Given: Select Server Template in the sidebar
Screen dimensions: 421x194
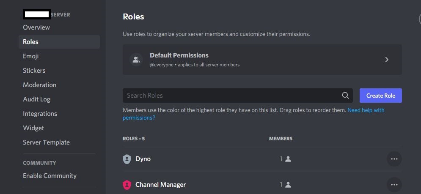Looking at the screenshot, I should [47, 142].
